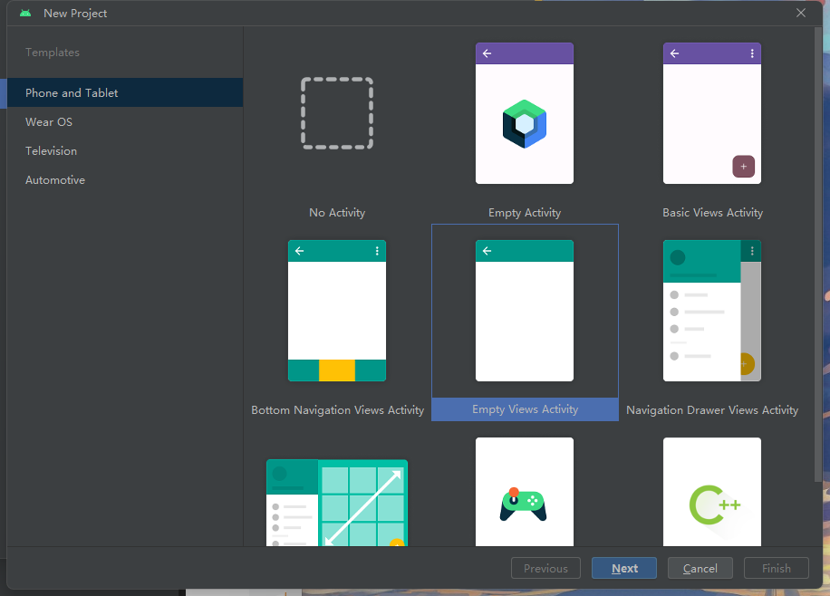Click the No Activity label
The image size is (830, 596).
337,213
